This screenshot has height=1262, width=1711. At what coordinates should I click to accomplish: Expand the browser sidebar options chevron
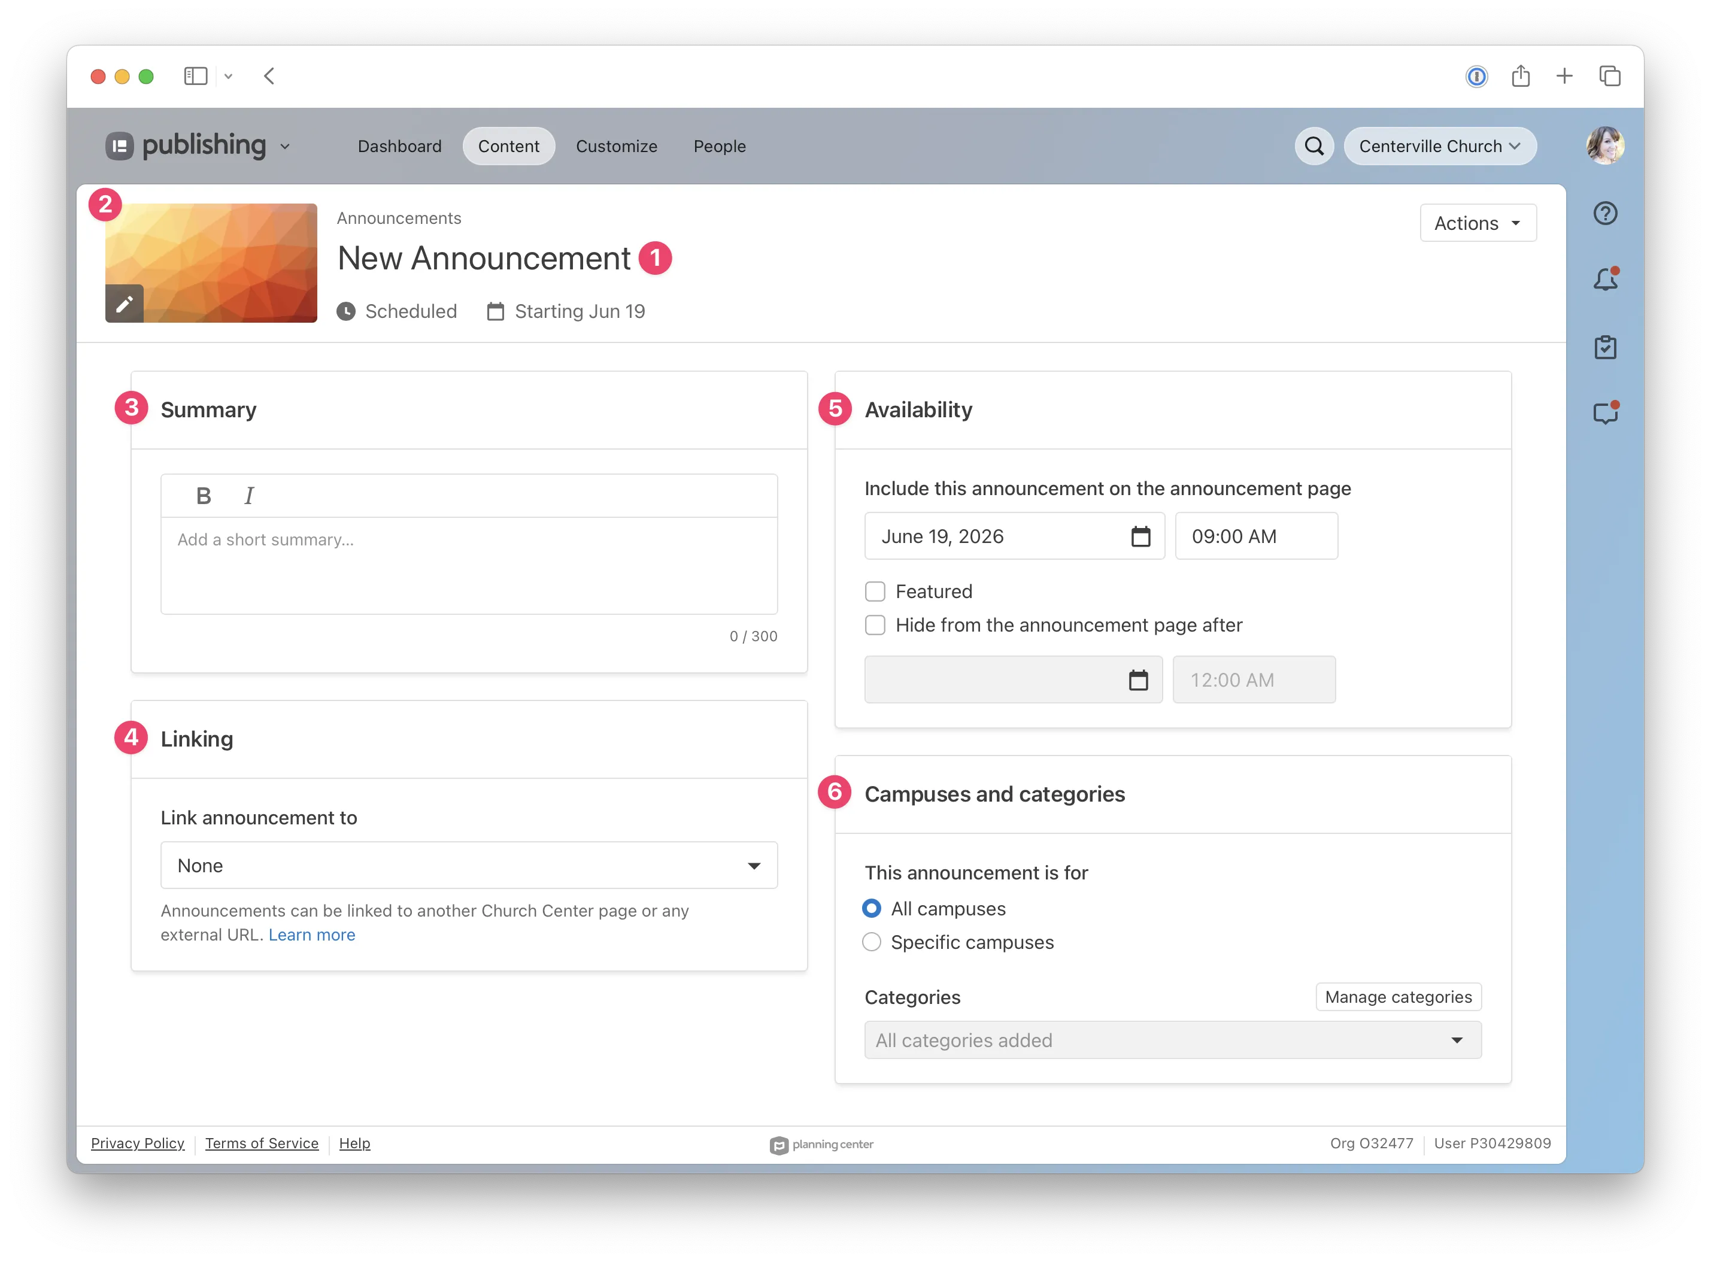(x=227, y=77)
